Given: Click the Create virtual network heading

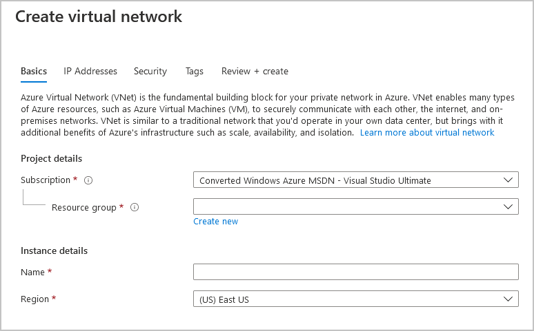Looking at the screenshot, I should pos(99,17).
